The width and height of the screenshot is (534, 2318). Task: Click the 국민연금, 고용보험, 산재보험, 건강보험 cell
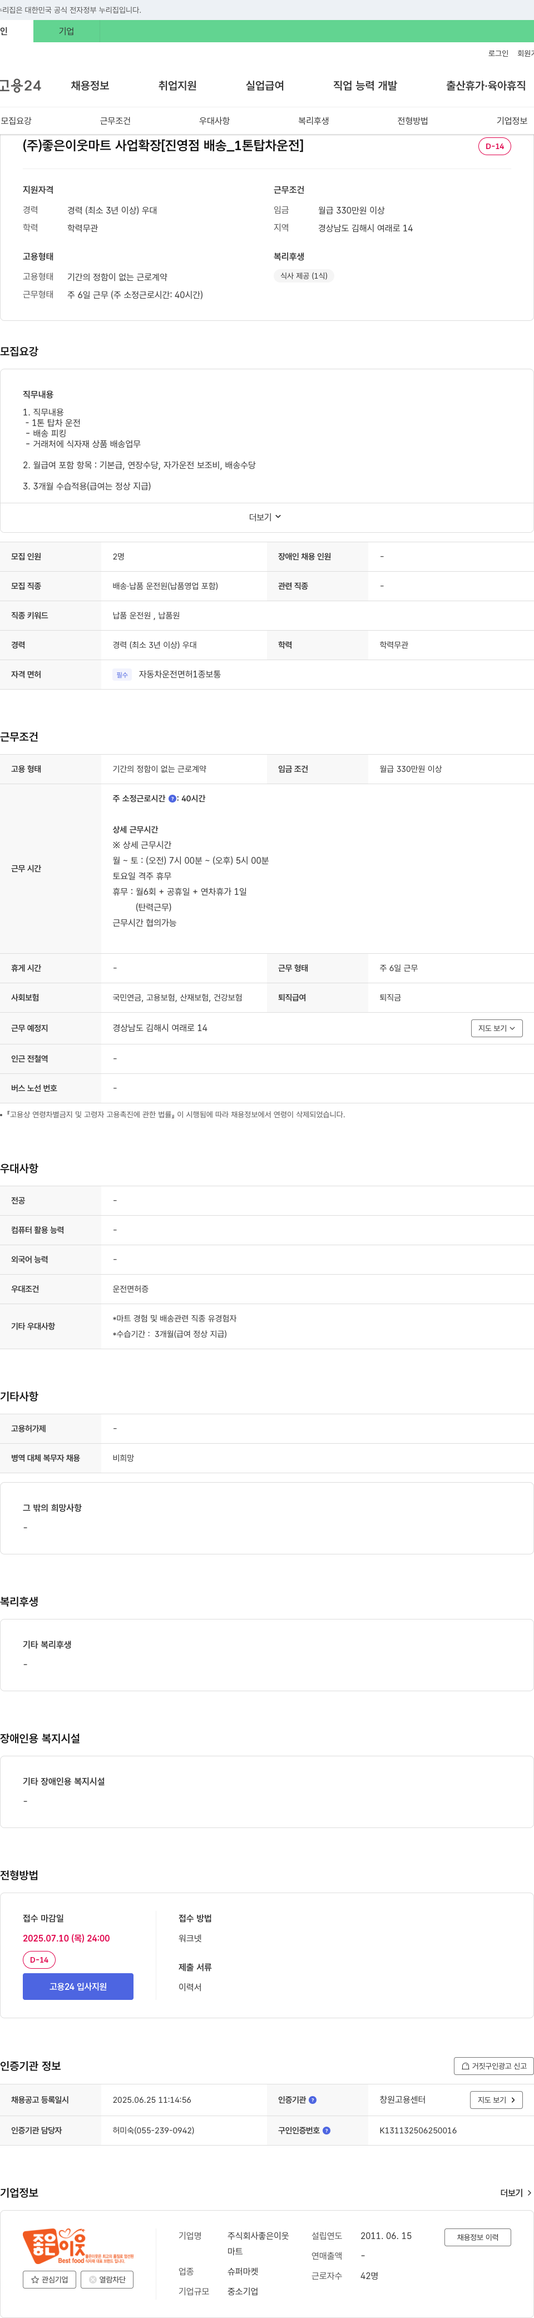[177, 998]
